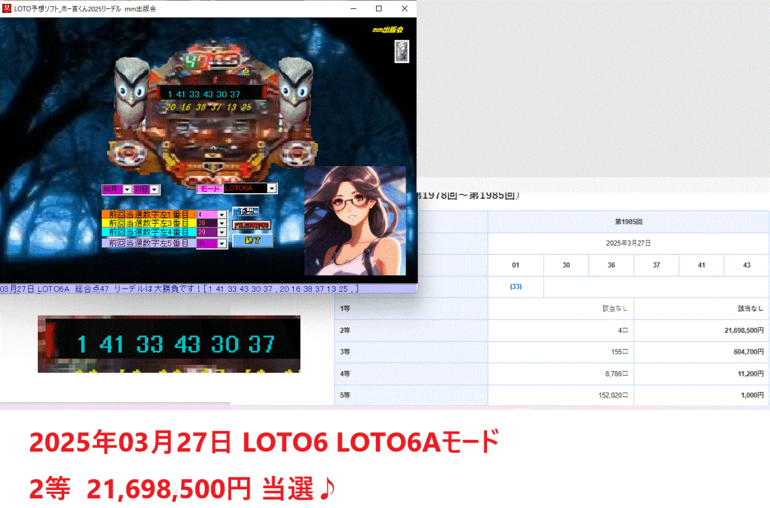Image resolution: width=770 pixels, height=508 pixels.
Task: Click the yellow mm出版会 logo
Action: pyautogui.click(x=388, y=30)
